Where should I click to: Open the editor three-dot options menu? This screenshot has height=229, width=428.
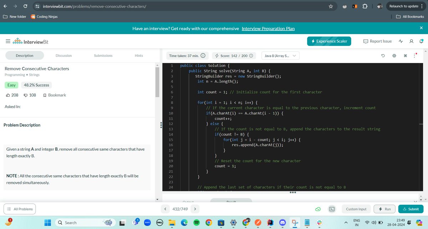click(x=415, y=55)
